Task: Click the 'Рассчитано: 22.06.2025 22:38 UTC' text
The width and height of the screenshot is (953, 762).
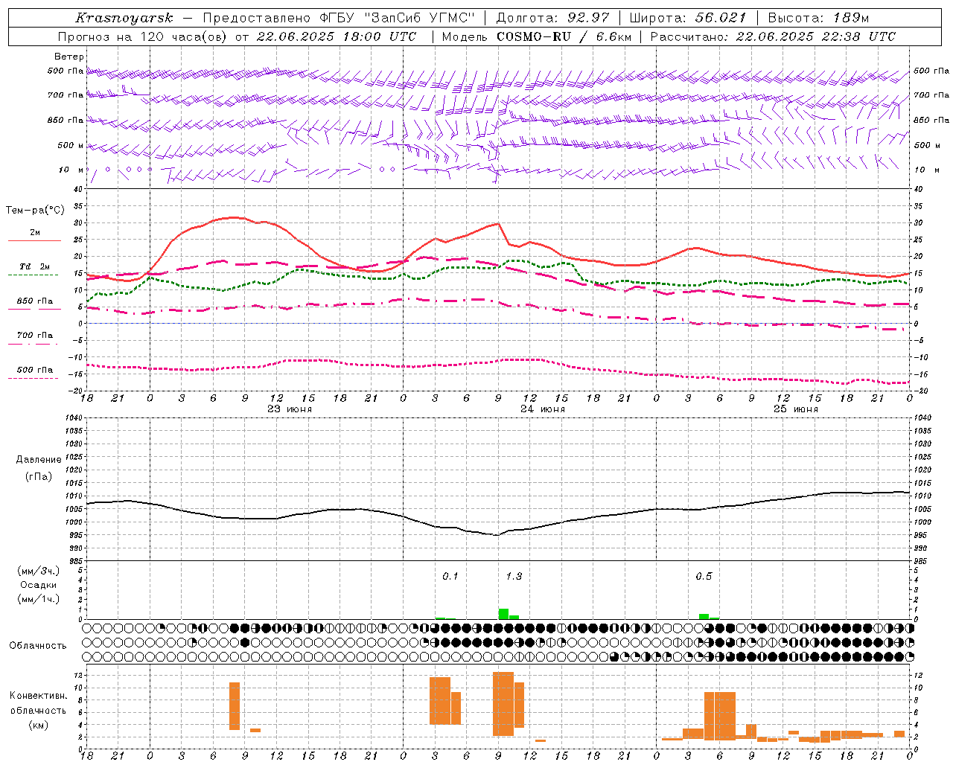Action: 773,36
